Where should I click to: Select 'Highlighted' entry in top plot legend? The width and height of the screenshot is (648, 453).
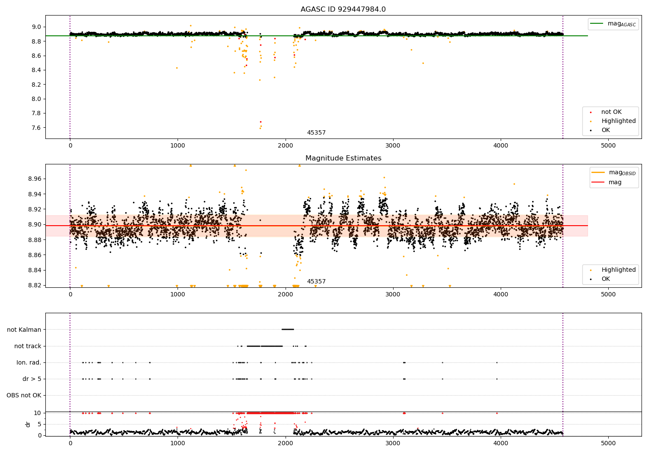(619, 121)
